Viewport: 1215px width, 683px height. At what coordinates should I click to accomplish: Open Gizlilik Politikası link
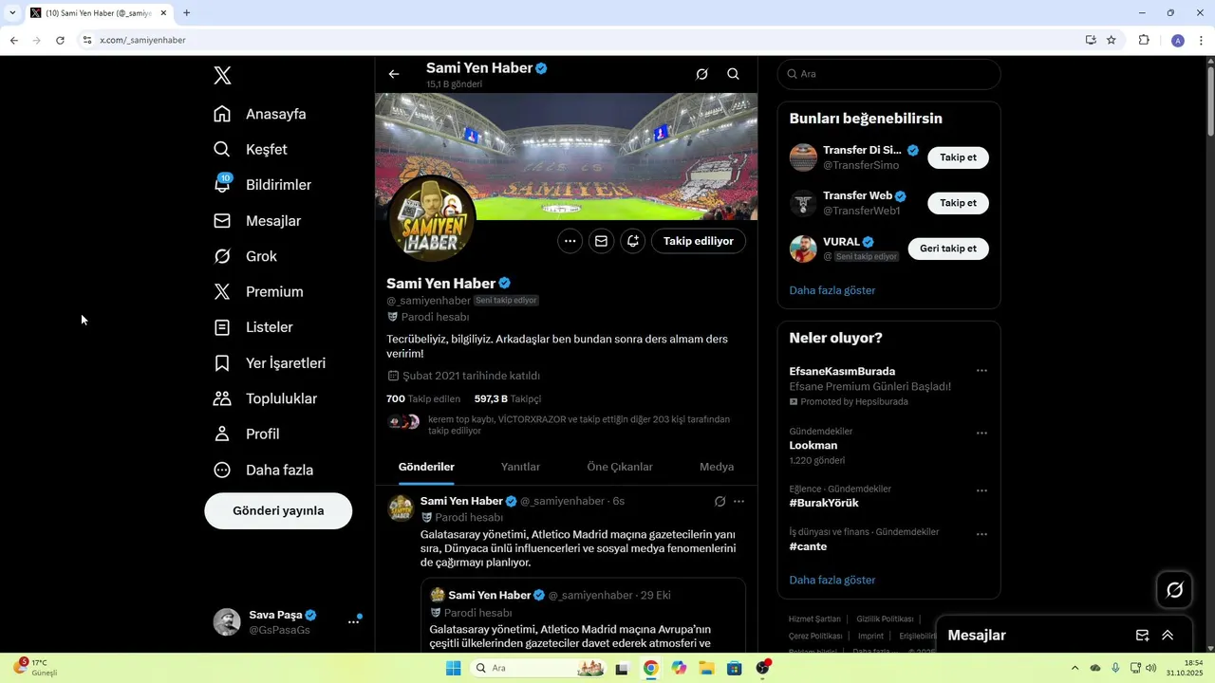point(885,619)
